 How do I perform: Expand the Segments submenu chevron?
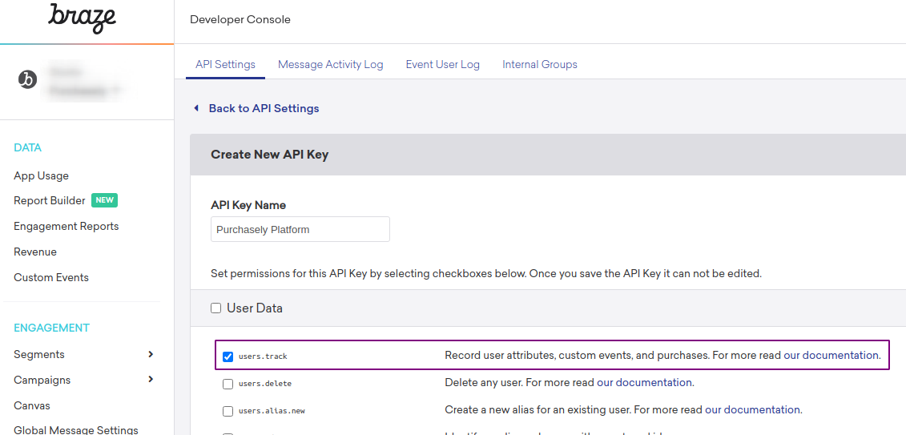(151, 354)
